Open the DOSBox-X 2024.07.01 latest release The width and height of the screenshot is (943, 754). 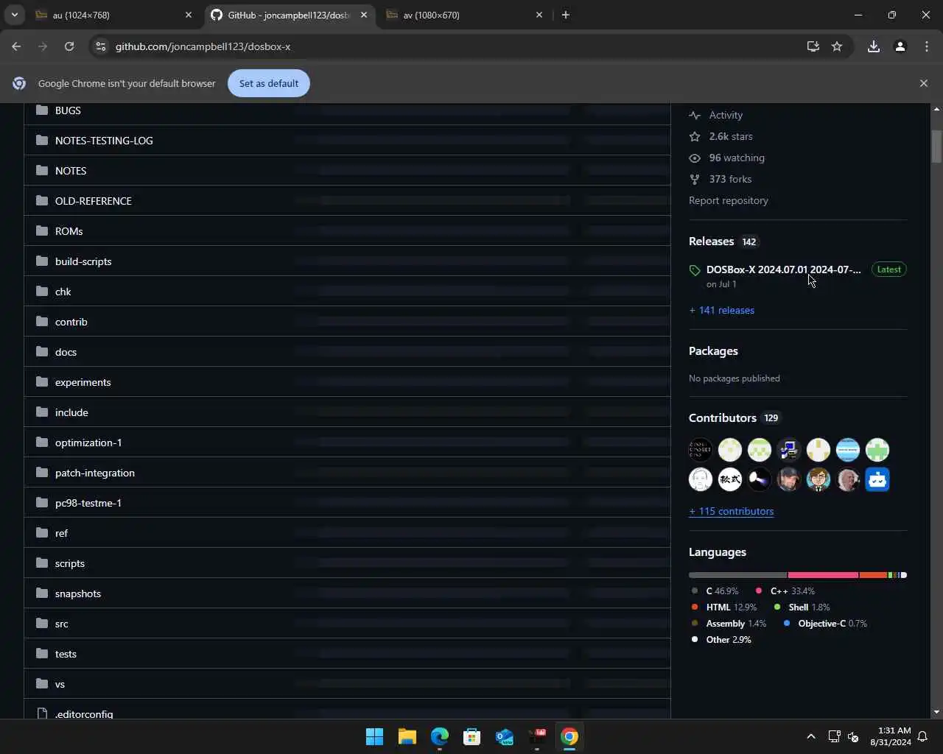click(783, 269)
